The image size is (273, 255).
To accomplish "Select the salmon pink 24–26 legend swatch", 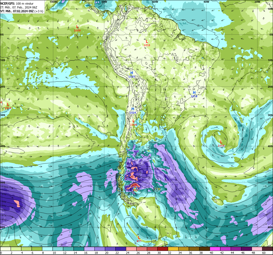I will point(131,249).
